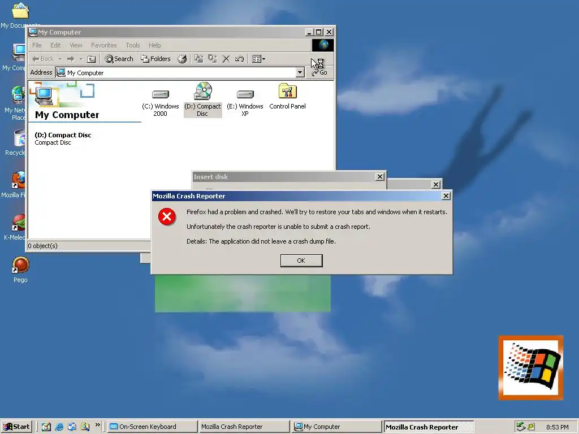Select the Control Panel icon
The height and width of the screenshot is (434, 579).
point(287,97)
